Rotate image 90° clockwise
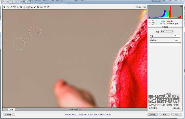The width and height of the screenshot is (185, 119). pos(48,7)
